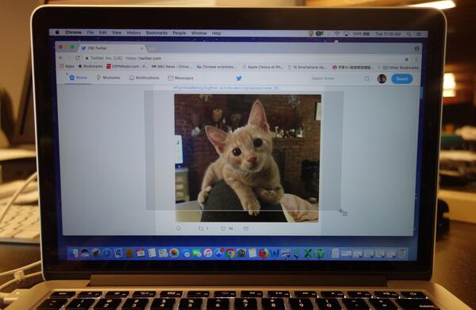Open the cat photo in the tweet
Image resolution: width=476 pixels, height=310 pixels.
(x=248, y=157)
